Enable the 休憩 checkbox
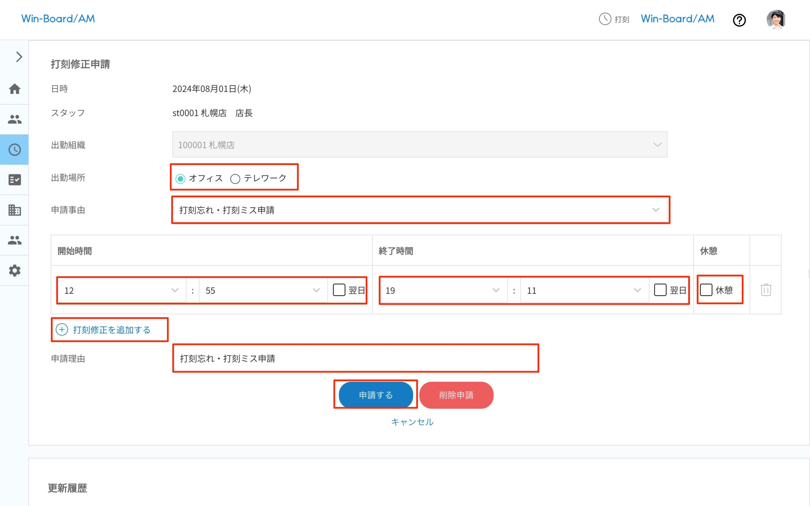The height and width of the screenshot is (506, 810). click(x=707, y=290)
